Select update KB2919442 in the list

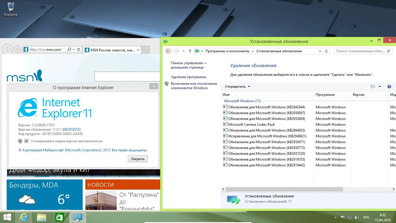coord(264,165)
